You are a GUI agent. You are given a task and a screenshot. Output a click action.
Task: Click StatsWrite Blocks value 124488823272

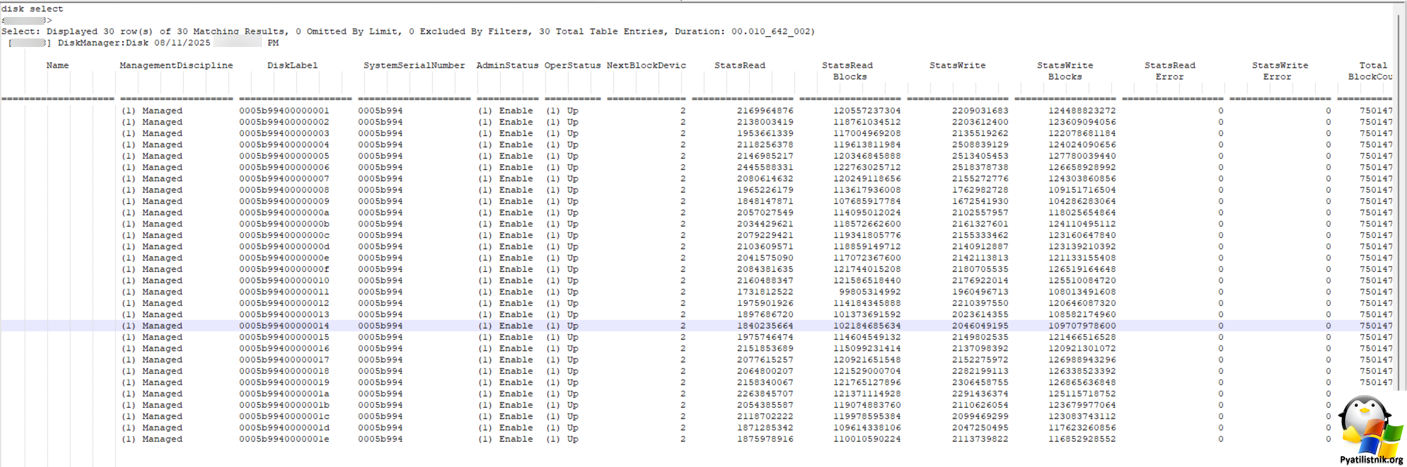pyautogui.click(x=1082, y=111)
